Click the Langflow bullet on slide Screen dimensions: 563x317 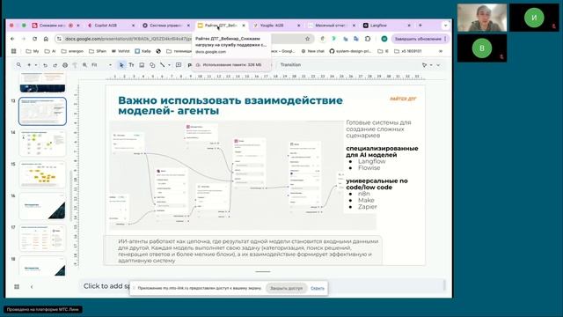point(371,161)
